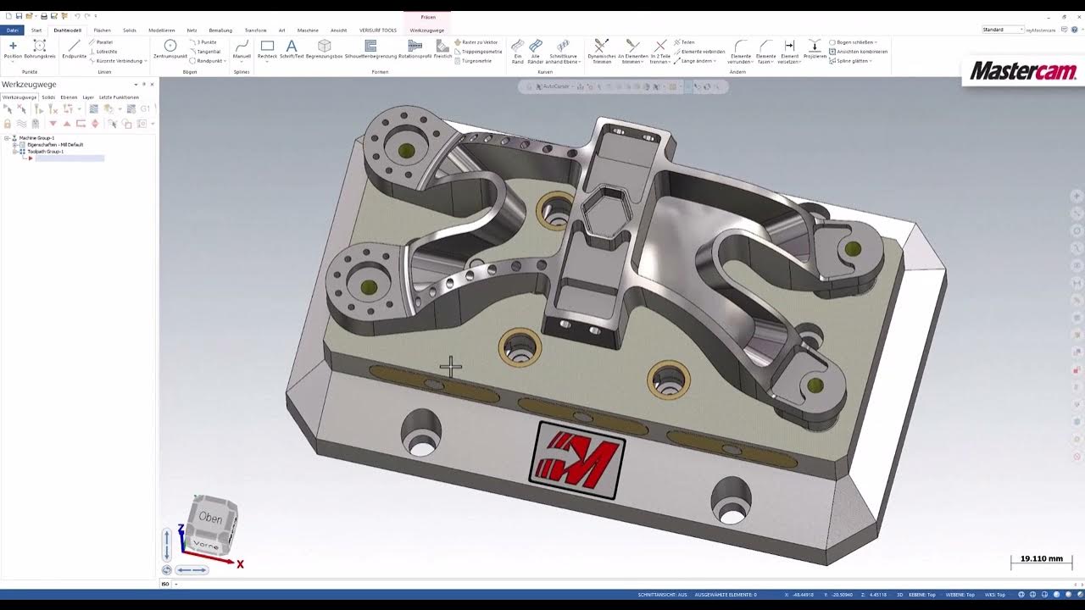
Task: Click the save icon in quick access toolbar
Action: click(x=19, y=16)
